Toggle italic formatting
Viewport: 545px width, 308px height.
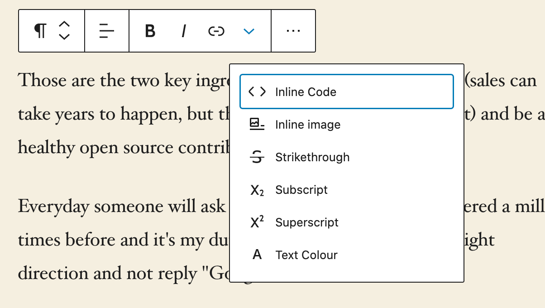183,31
